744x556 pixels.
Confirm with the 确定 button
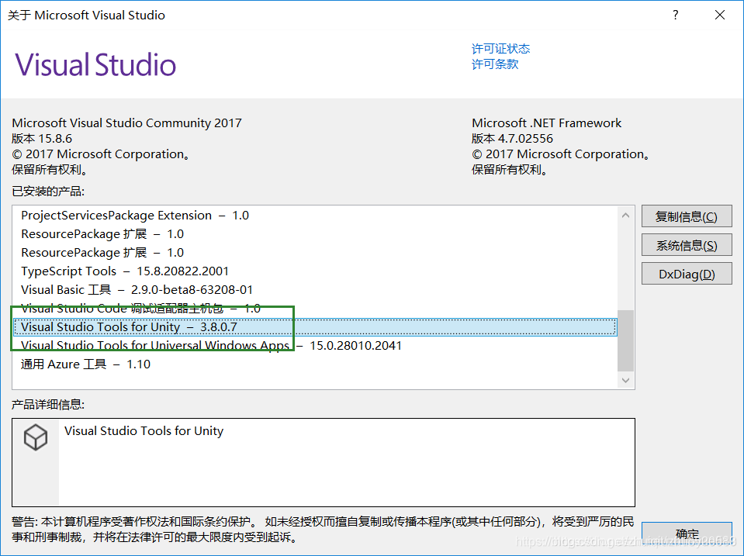[x=686, y=534]
